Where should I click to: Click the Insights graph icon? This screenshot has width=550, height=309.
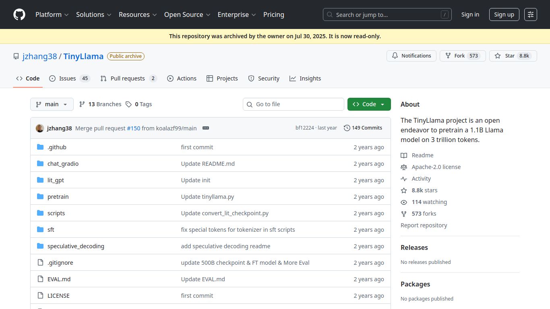point(293,78)
